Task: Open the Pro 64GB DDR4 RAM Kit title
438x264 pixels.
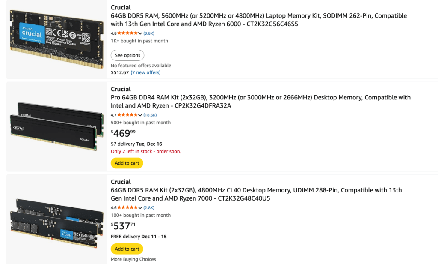Action: (x=260, y=102)
